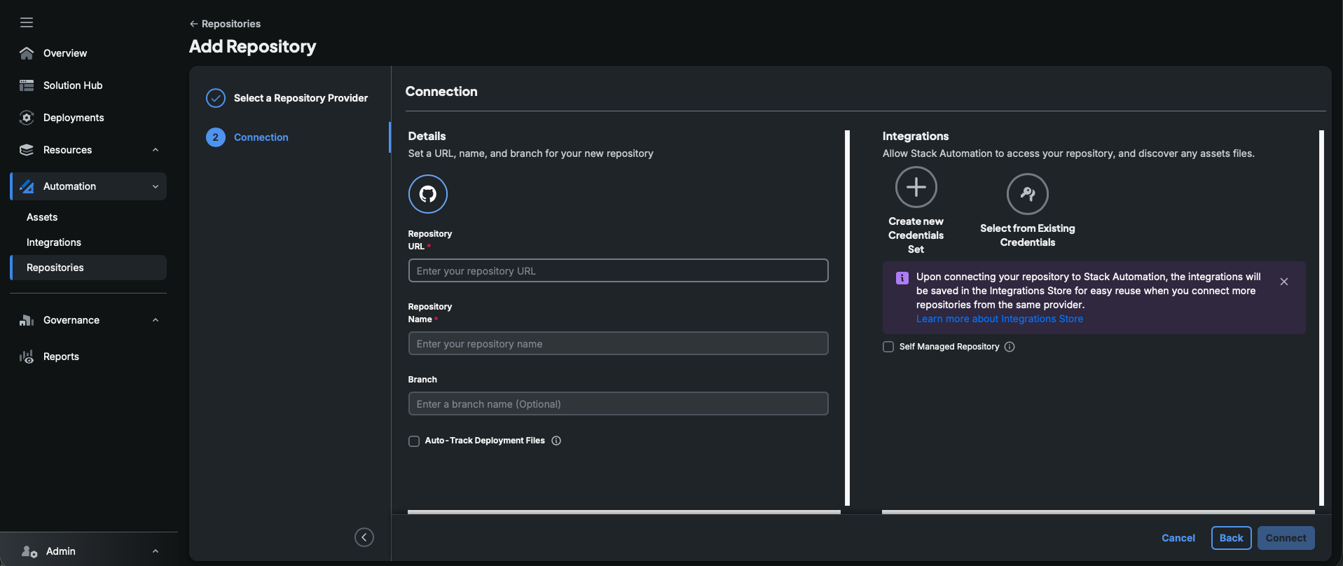Click the Automation icon in sidebar
Screen dimensions: 1343x566
[27, 186]
